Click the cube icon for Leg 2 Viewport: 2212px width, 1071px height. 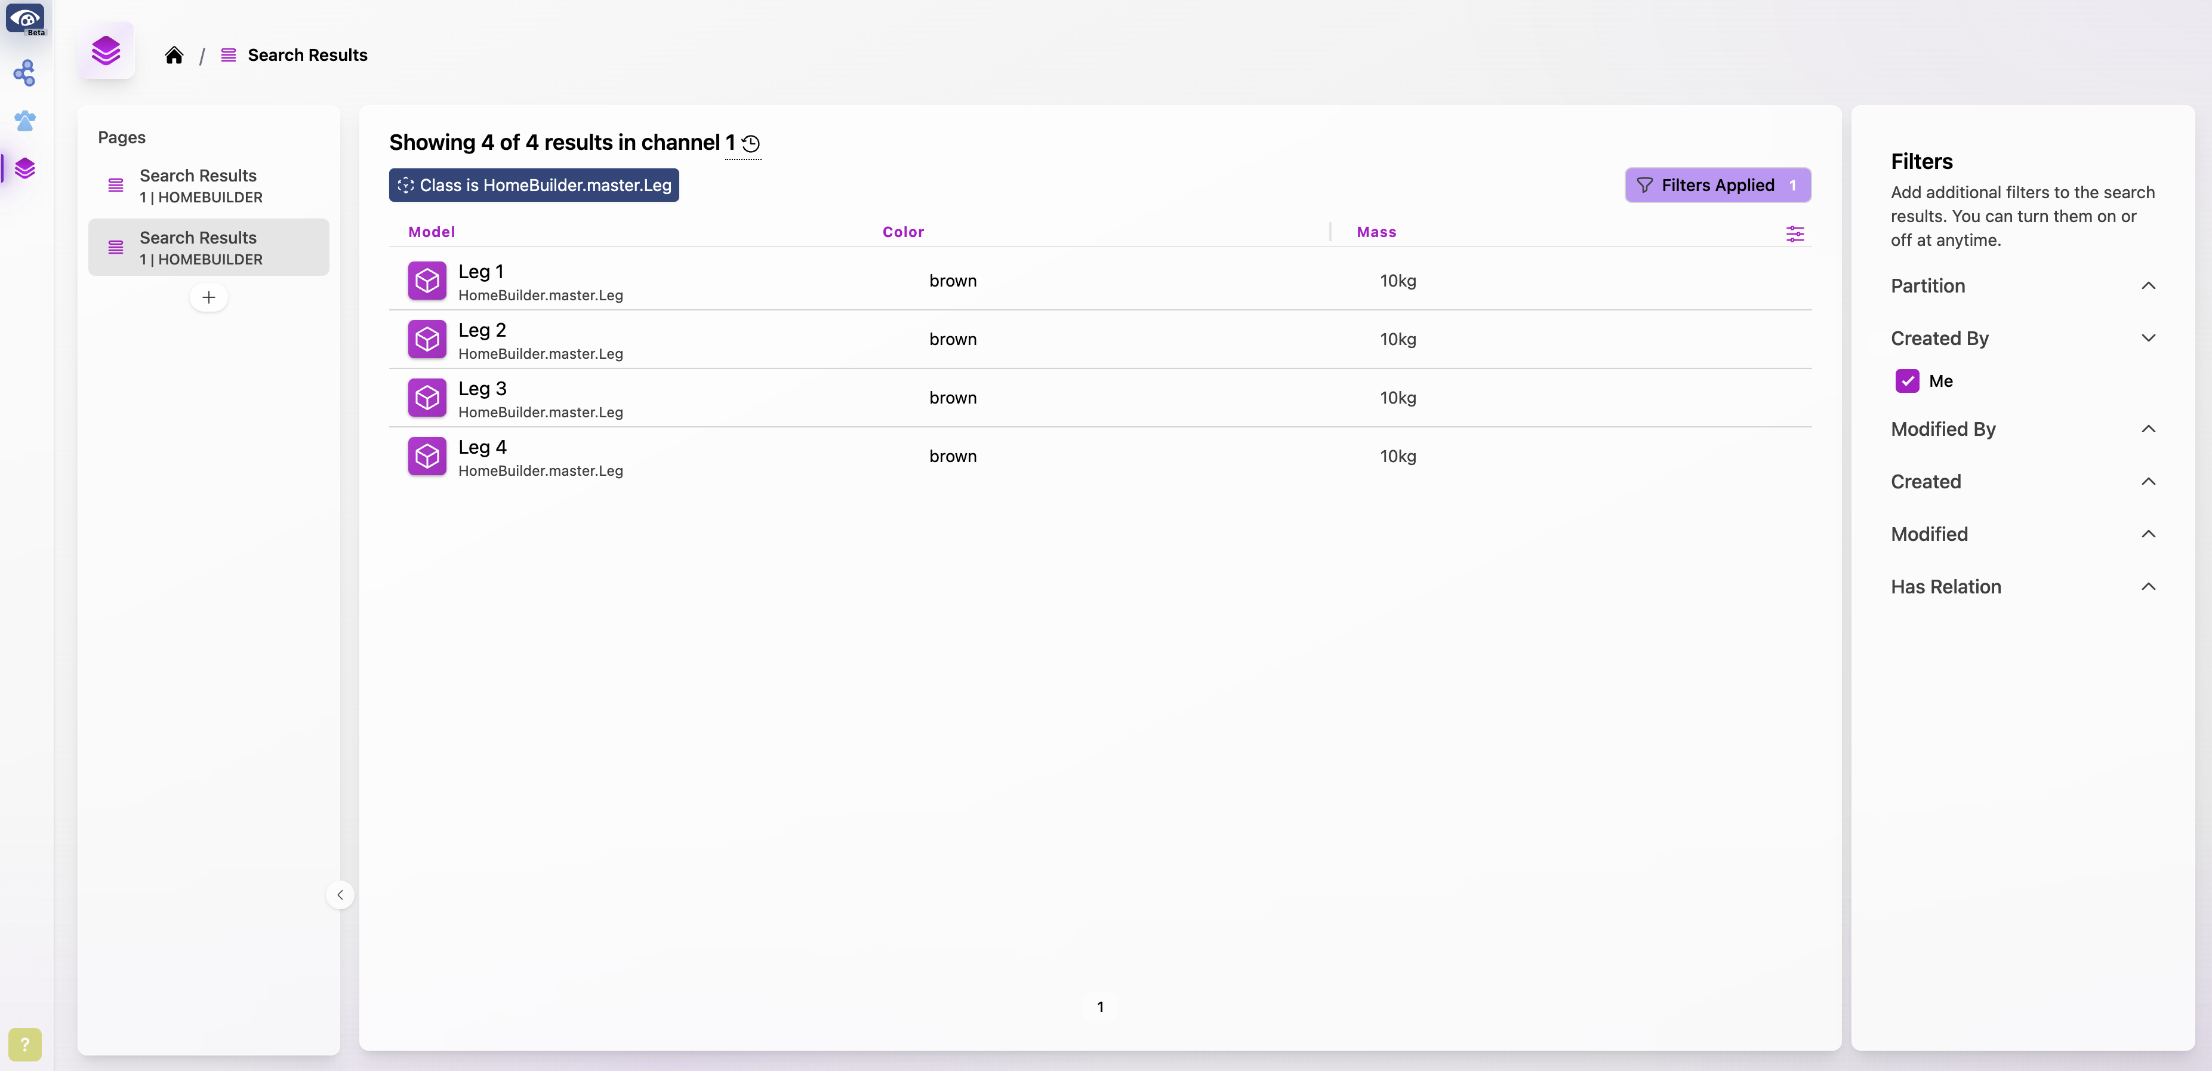pos(427,339)
